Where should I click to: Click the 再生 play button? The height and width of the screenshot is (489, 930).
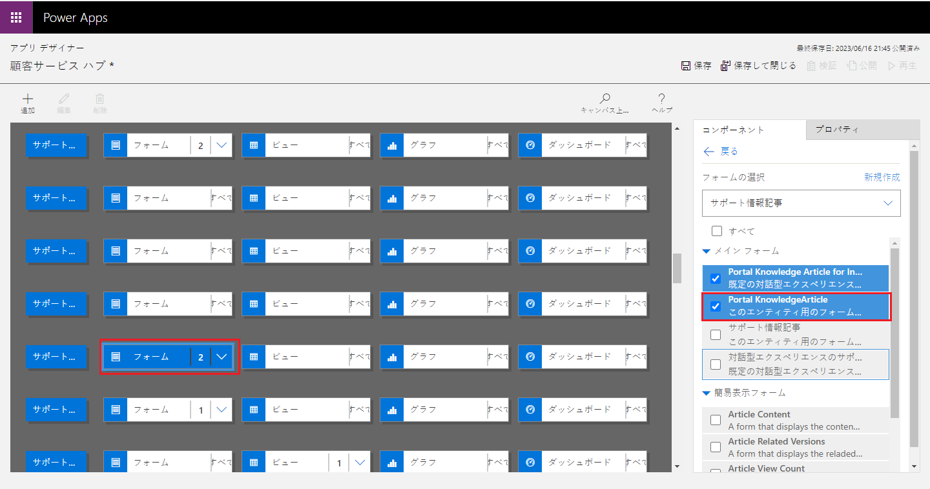902,66
